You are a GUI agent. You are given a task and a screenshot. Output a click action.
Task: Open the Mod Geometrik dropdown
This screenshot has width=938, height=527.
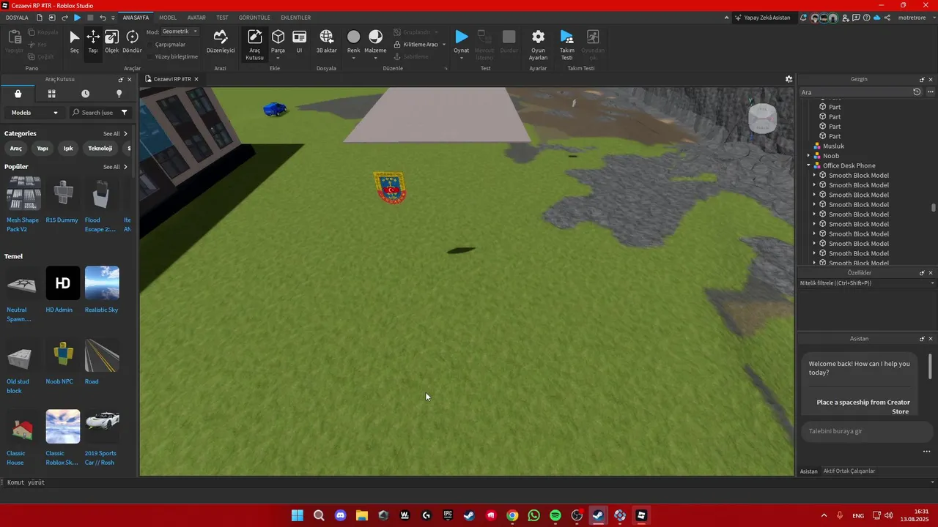point(180,31)
